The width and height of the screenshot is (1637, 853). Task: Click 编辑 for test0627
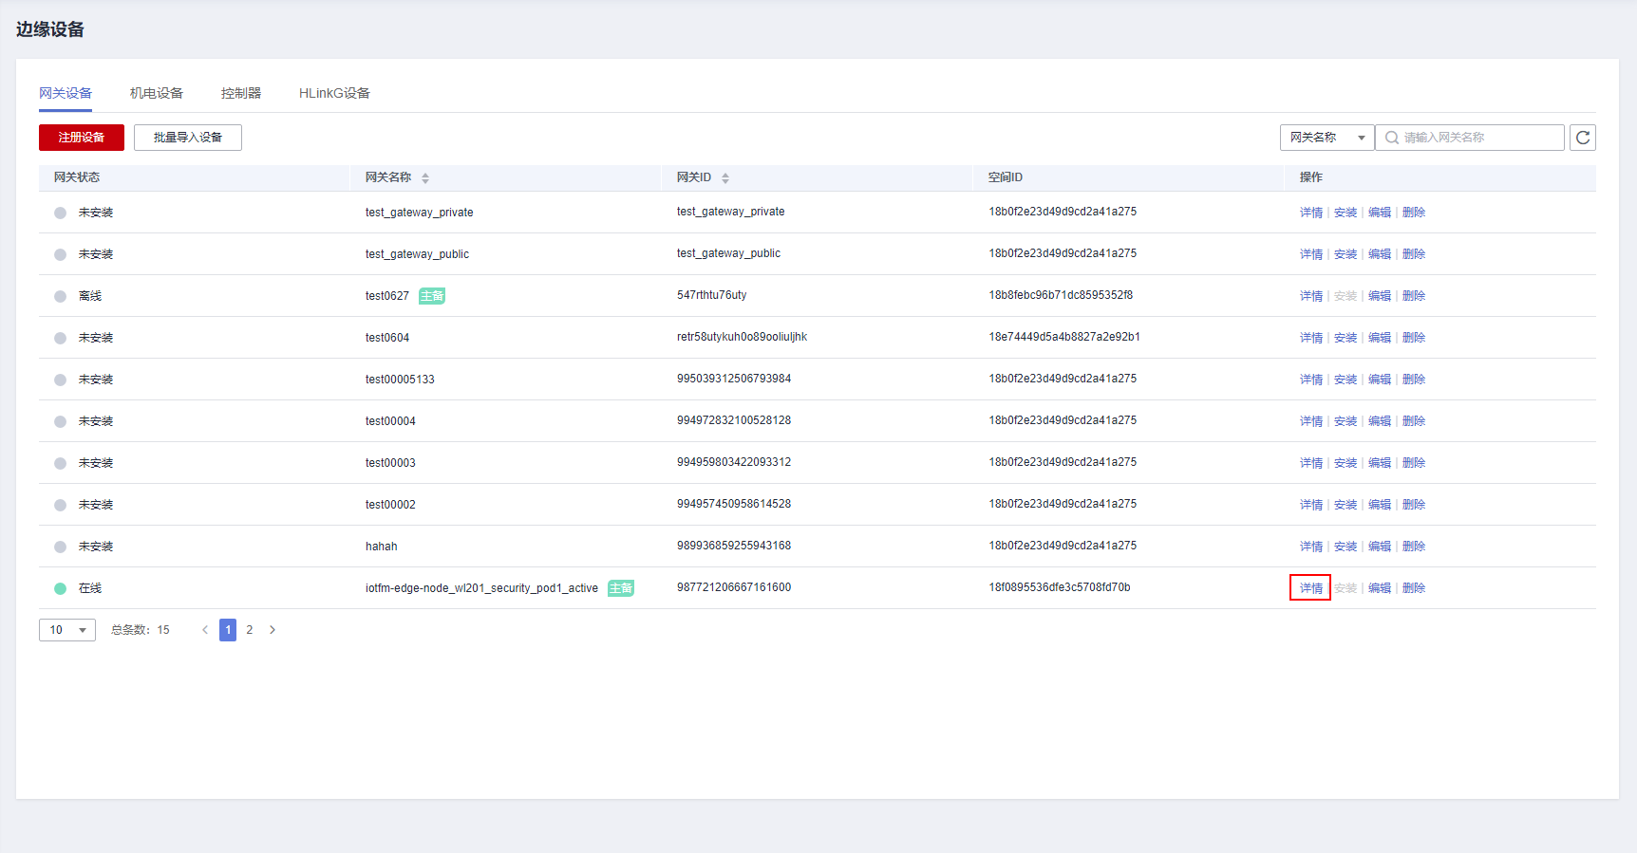[x=1380, y=296]
